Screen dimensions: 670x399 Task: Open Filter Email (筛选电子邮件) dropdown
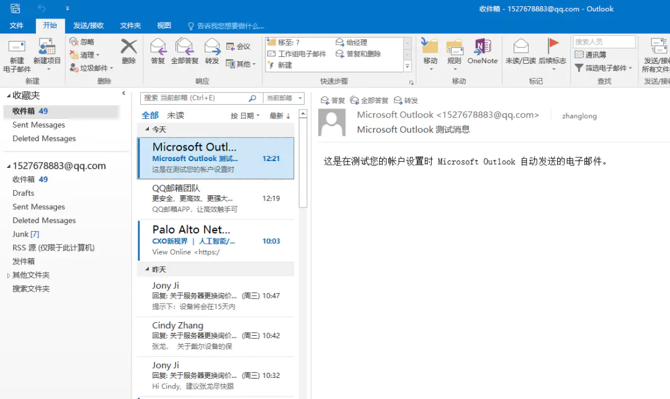(604, 68)
